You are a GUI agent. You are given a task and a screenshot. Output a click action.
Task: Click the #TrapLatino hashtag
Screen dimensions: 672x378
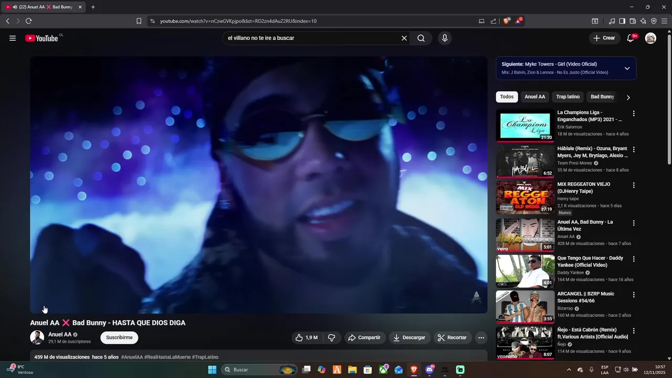tap(205, 357)
